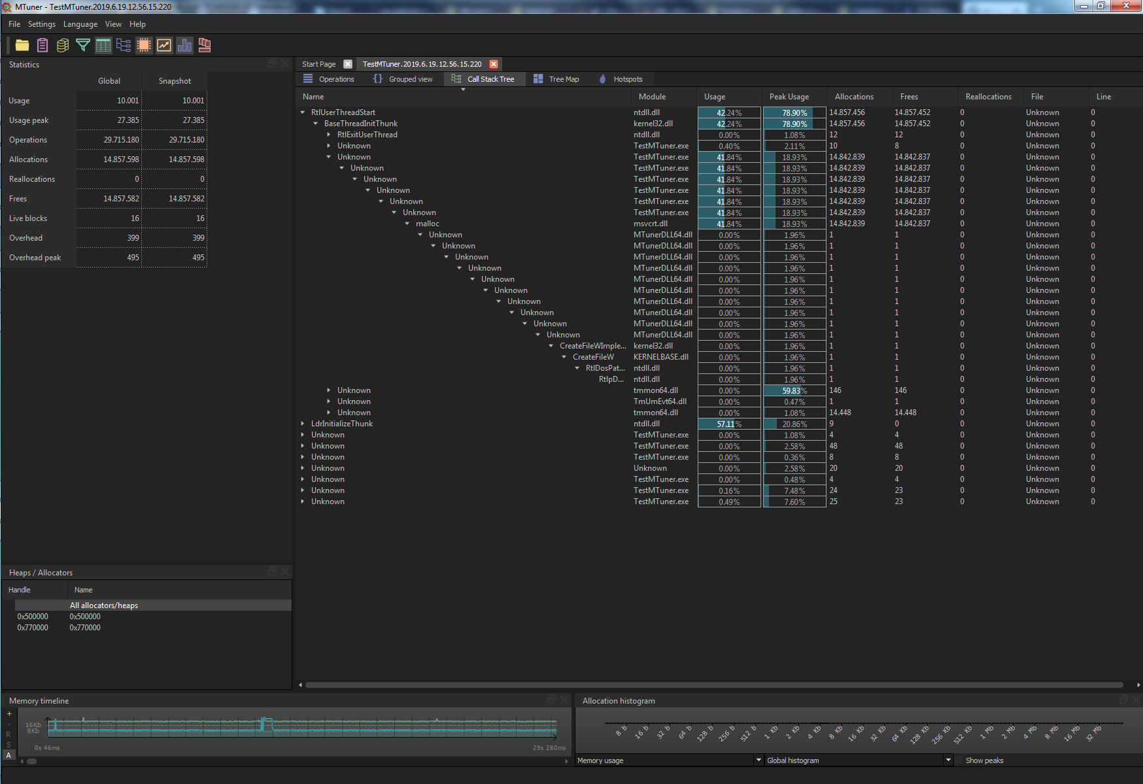Click the hierarchy tree toolbar icon
This screenshot has width=1143, height=784.
click(124, 45)
